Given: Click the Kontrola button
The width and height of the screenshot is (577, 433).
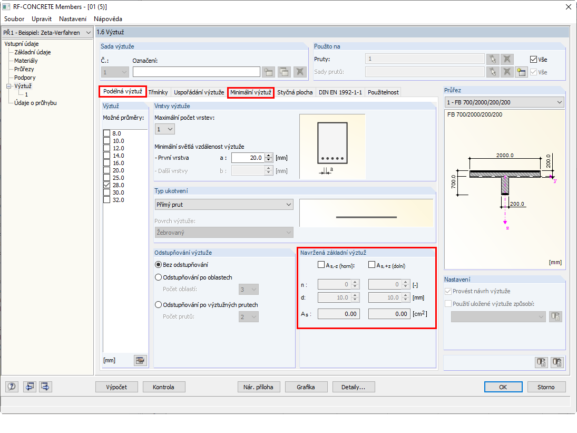Looking at the screenshot, I should (x=163, y=387).
